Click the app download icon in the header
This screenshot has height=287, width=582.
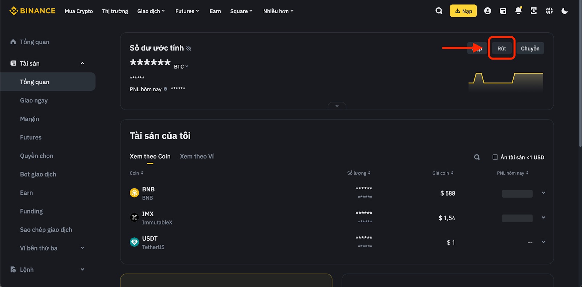coord(533,11)
